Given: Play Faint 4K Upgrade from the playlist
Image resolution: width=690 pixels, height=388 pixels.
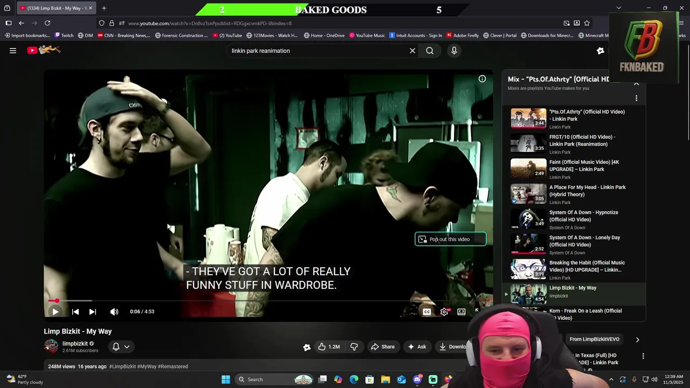Looking at the screenshot, I should (574, 169).
